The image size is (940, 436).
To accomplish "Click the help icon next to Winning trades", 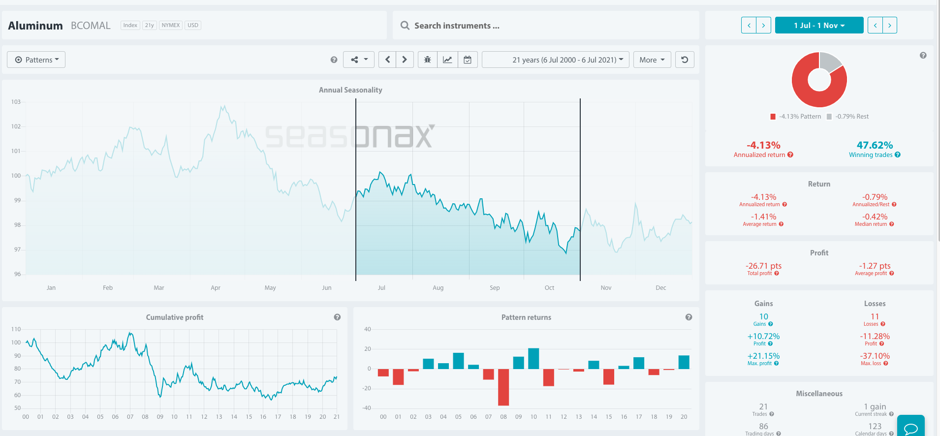I will [898, 155].
